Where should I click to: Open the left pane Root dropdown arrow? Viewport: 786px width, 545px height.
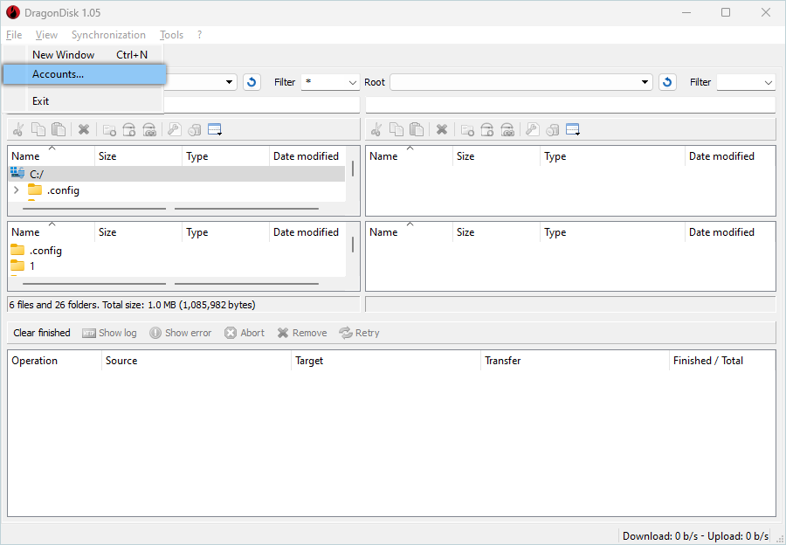[x=230, y=82]
